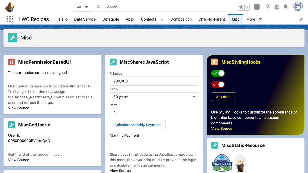Click the MiscStylingHooks orange gear icon
Image resolution: width=308 pixels, height=173 pixels.
pyautogui.click(x=215, y=62)
